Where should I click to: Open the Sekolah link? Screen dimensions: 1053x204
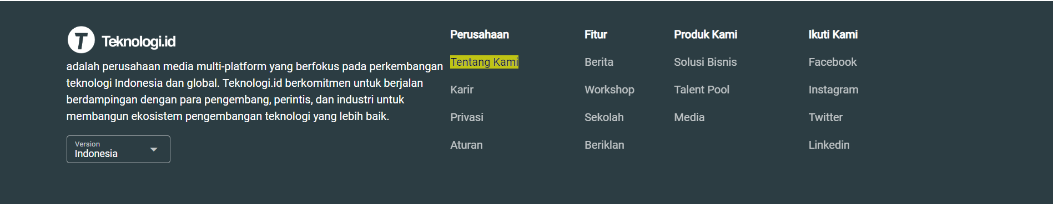pyautogui.click(x=604, y=117)
